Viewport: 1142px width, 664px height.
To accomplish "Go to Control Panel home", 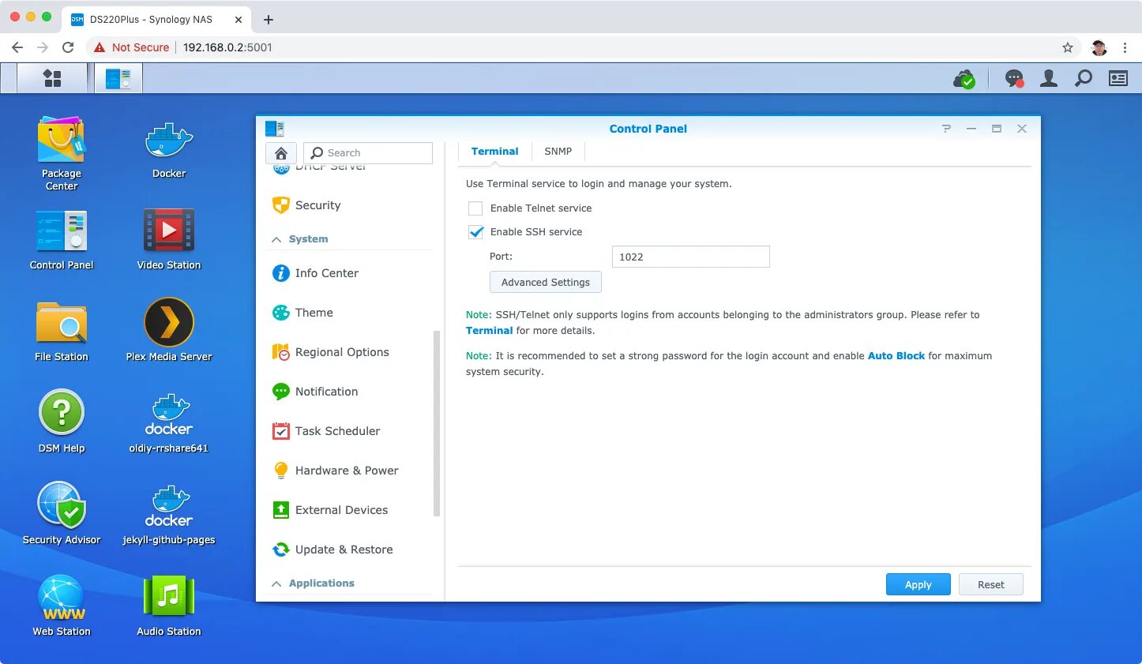I will (281, 153).
